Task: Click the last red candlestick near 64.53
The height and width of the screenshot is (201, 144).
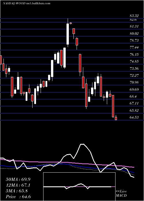Action: (116, 118)
